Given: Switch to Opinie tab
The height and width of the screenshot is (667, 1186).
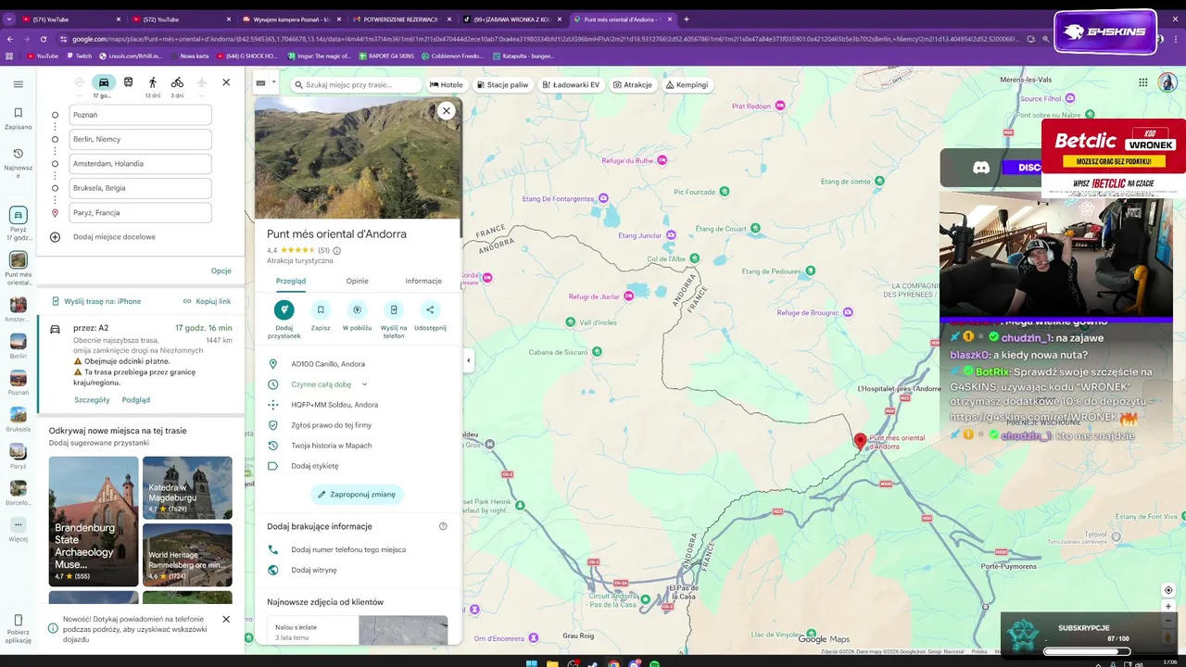Looking at the screenshot, I should coord(357,281).
